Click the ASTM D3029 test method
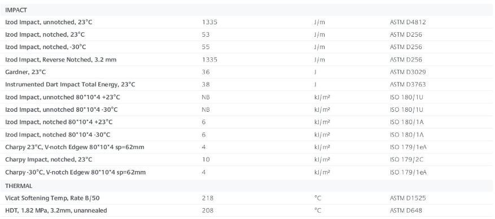The image size is (495, 219). [408, 72]
